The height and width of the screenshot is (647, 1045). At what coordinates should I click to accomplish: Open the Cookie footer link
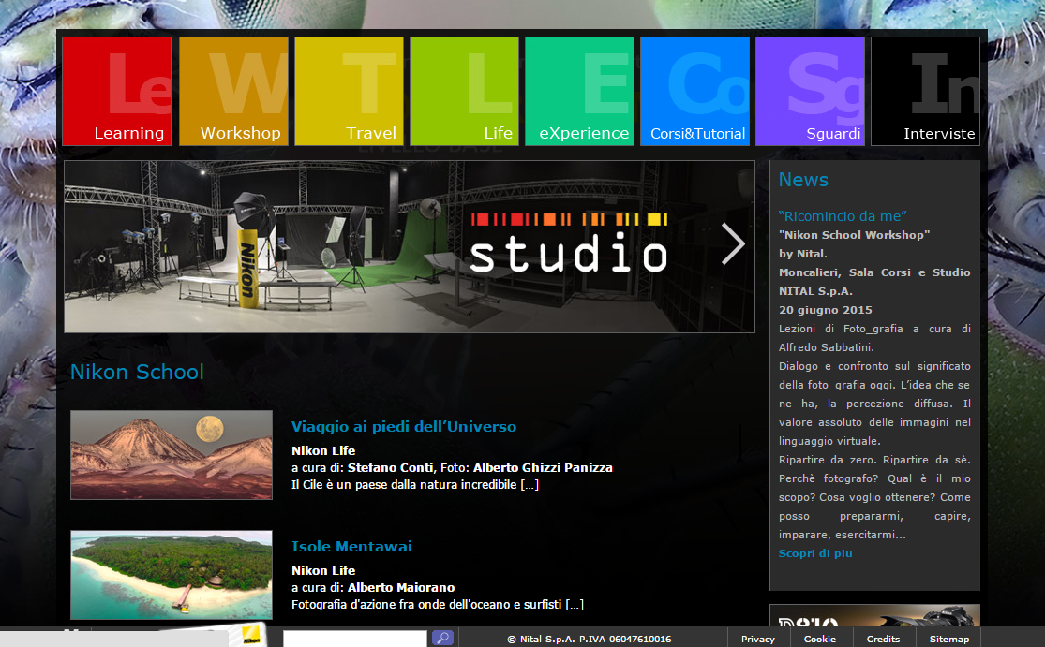click(820, 639)
